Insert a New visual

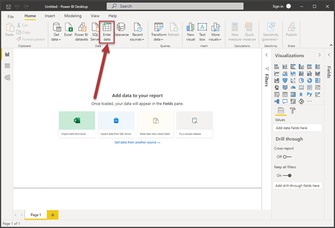pos(190,32)
